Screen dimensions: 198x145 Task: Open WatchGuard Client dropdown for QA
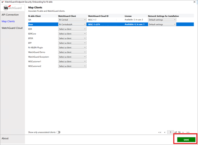72,20
